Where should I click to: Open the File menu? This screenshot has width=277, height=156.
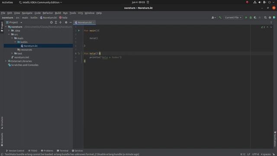[x=3, y=13]
